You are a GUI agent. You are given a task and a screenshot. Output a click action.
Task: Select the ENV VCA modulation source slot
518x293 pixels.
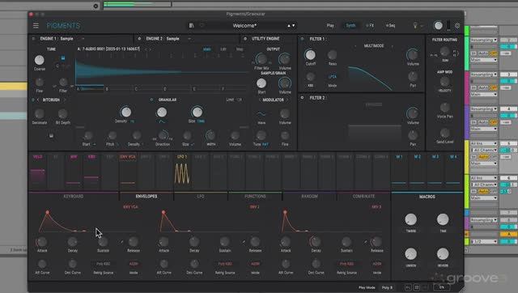click(128, 171)
